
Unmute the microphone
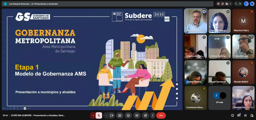(x=99, y=115)
